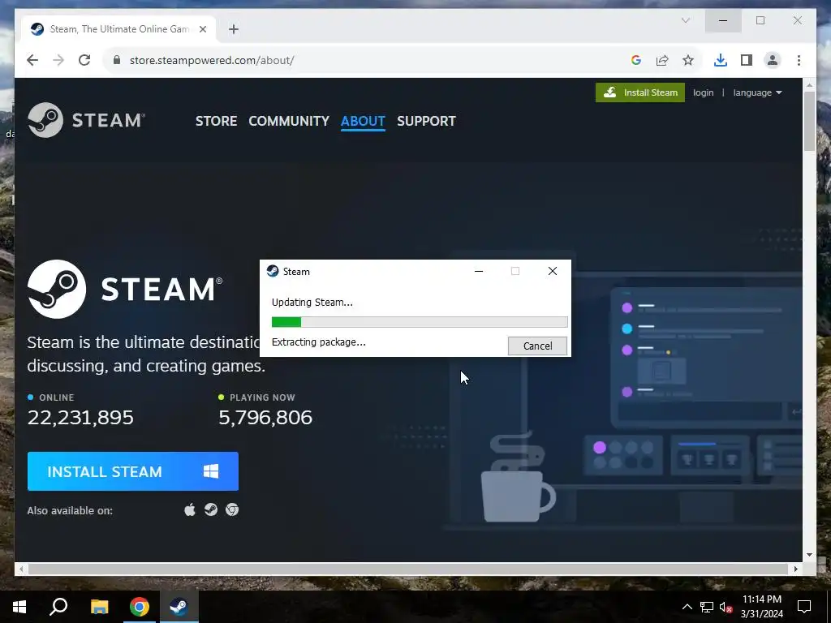Image resolution: width=831 pixels, height=623 pixels.
Task: Click the Steam logo in the site header
Action: (x=86, y=120)
